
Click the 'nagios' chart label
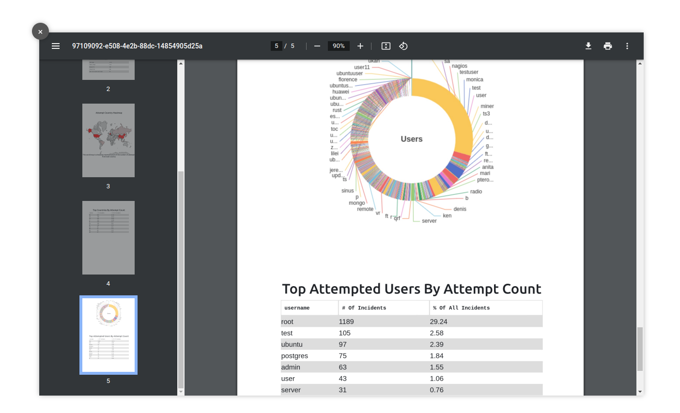point(460,66)
